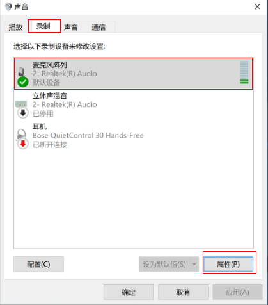Image resolution: width=268 pixels, height=305 pixels.
Task: Open the 声音 tab
Action: [71, 27]
